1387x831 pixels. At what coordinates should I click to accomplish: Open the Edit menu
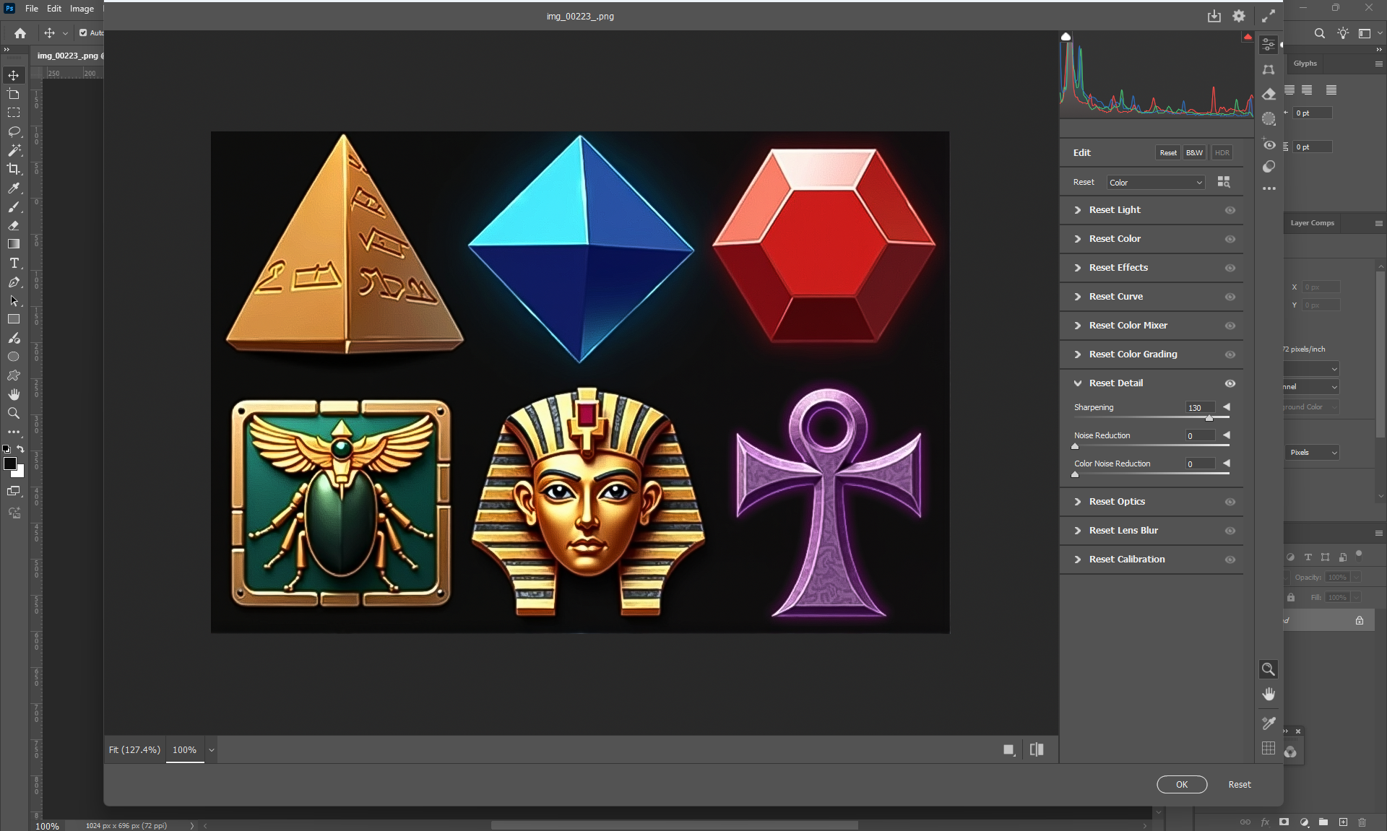[54, 9]
